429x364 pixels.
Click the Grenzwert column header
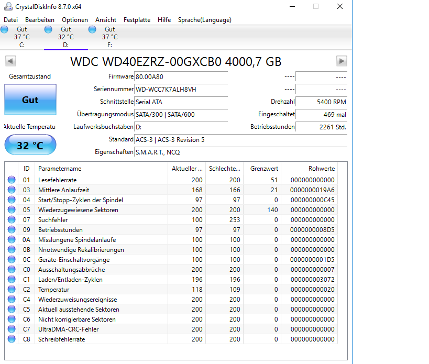pos(262,169)
